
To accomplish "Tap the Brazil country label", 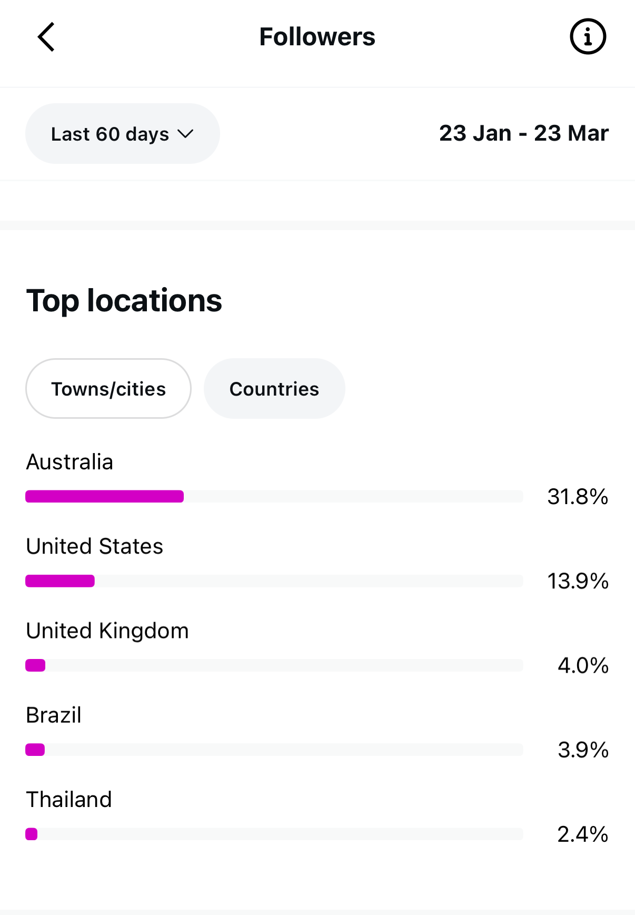I will click(x=54, y=715).
